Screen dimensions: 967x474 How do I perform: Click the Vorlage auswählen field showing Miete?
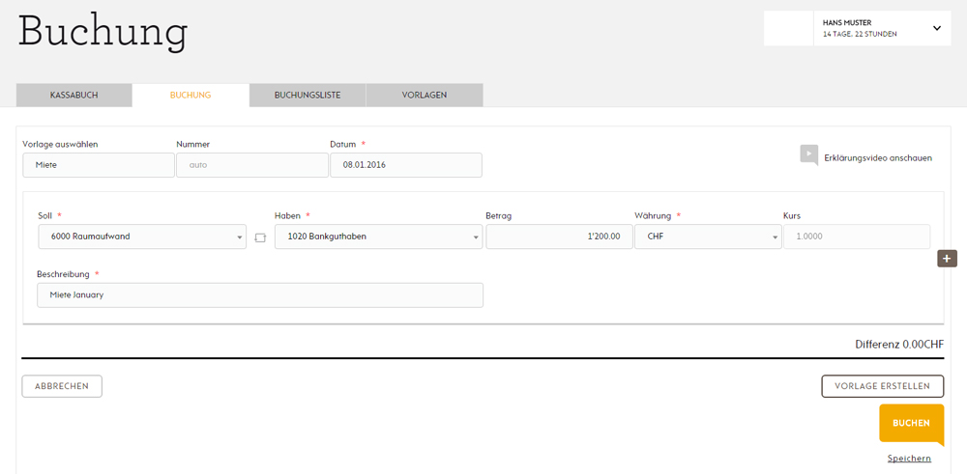pos(99,165)
